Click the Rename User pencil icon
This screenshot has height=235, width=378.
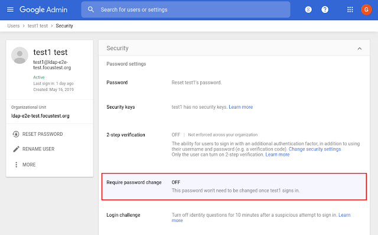pyautogui.click(x=16, y=149)
